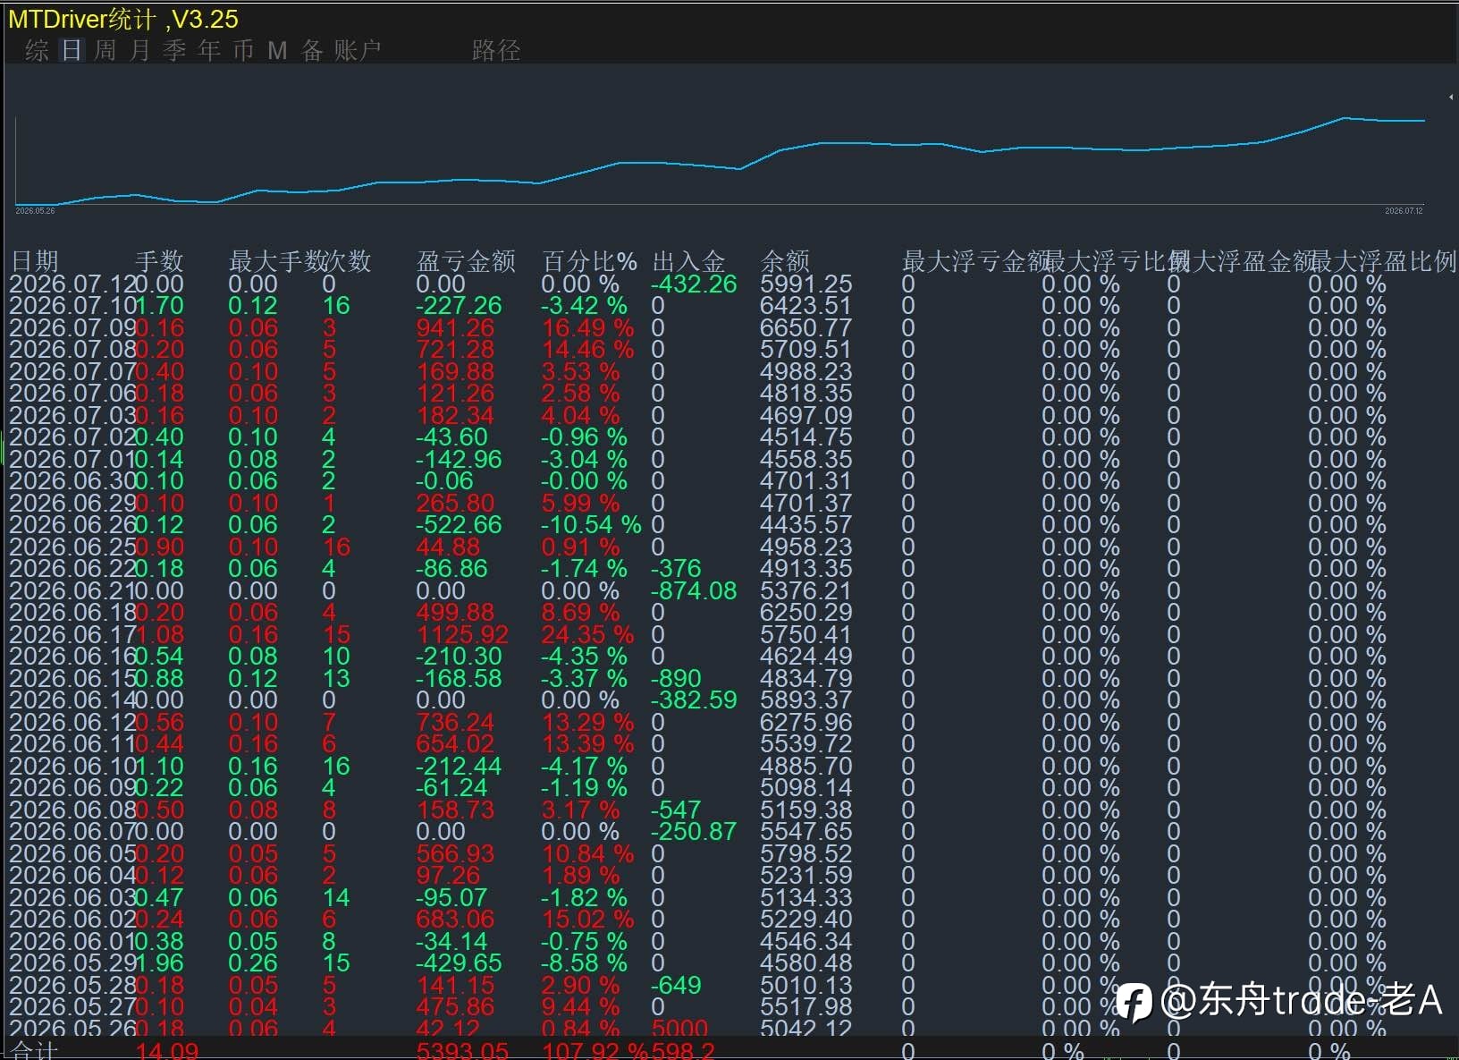Viewport: 1459px width, 1060px height.
Task: Switch to the M tab
Action: [277, 50]
